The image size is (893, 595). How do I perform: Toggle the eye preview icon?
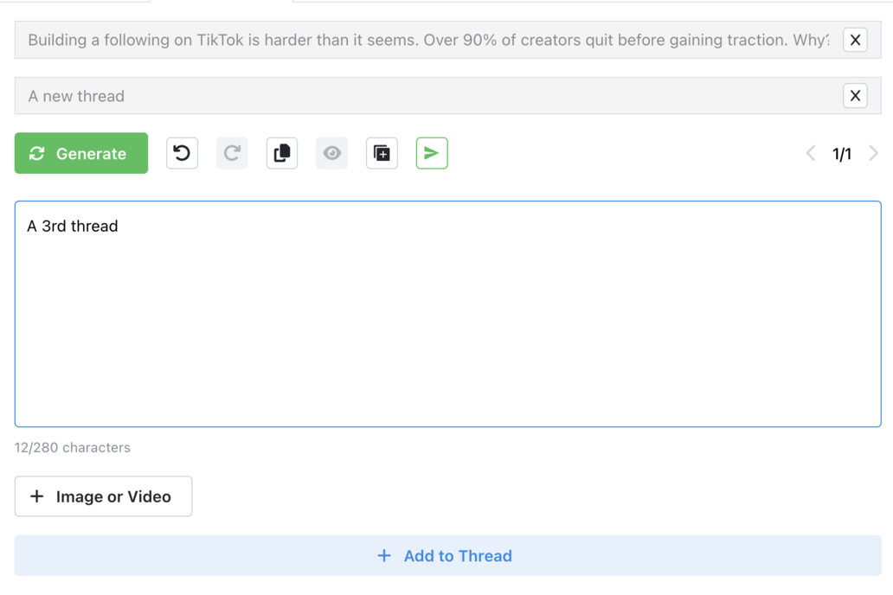pyautogui.click(x=332, y=153)
